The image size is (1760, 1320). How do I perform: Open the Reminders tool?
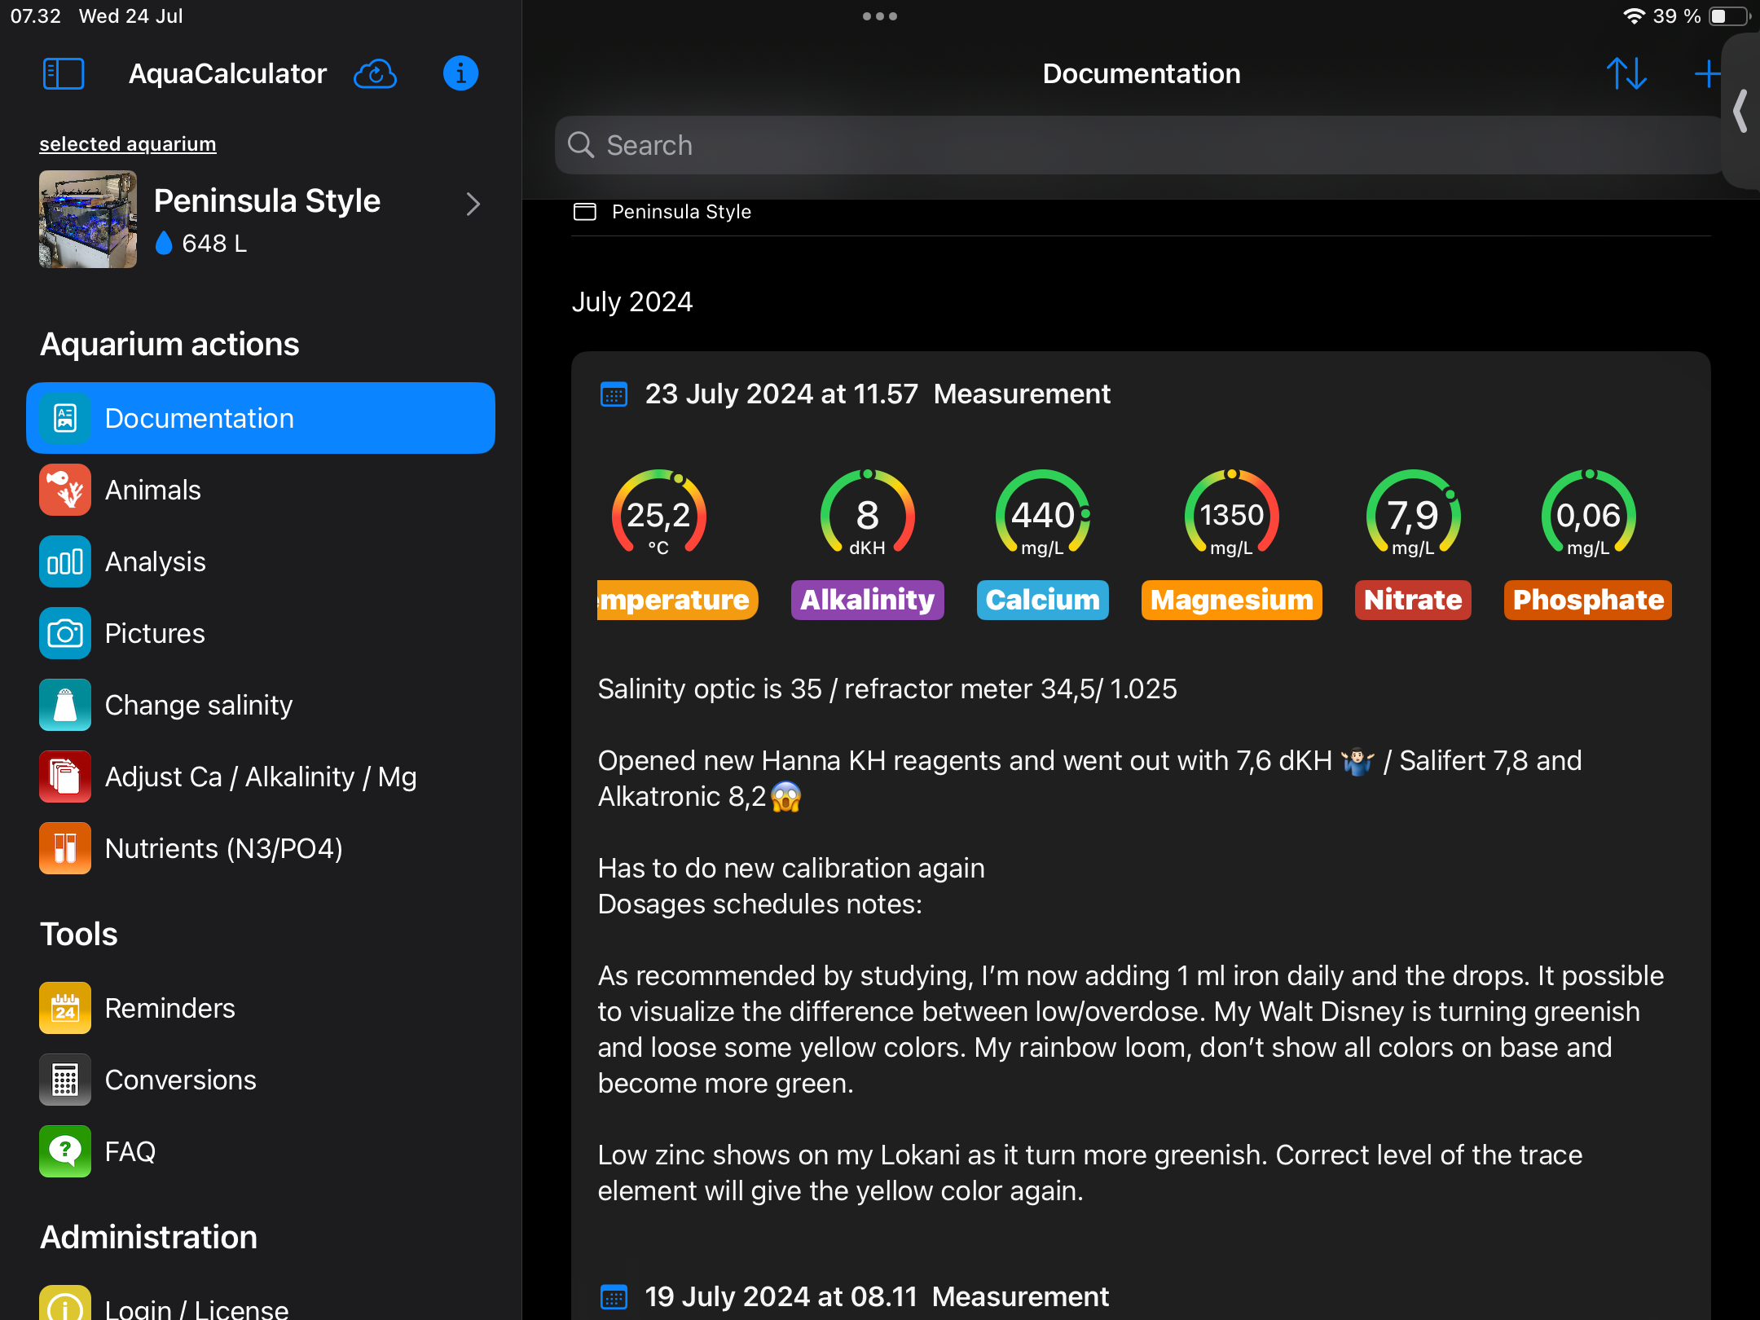coord(169,1008)
